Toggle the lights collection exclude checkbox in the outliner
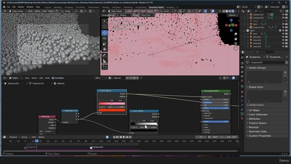This screenshot has width=291, height=164. (280, 31)
